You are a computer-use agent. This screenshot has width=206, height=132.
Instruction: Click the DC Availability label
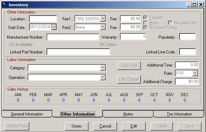point(22,44)
